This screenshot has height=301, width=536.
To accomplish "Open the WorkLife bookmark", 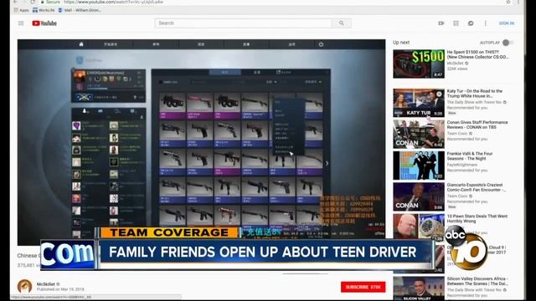I will (44, 10).
